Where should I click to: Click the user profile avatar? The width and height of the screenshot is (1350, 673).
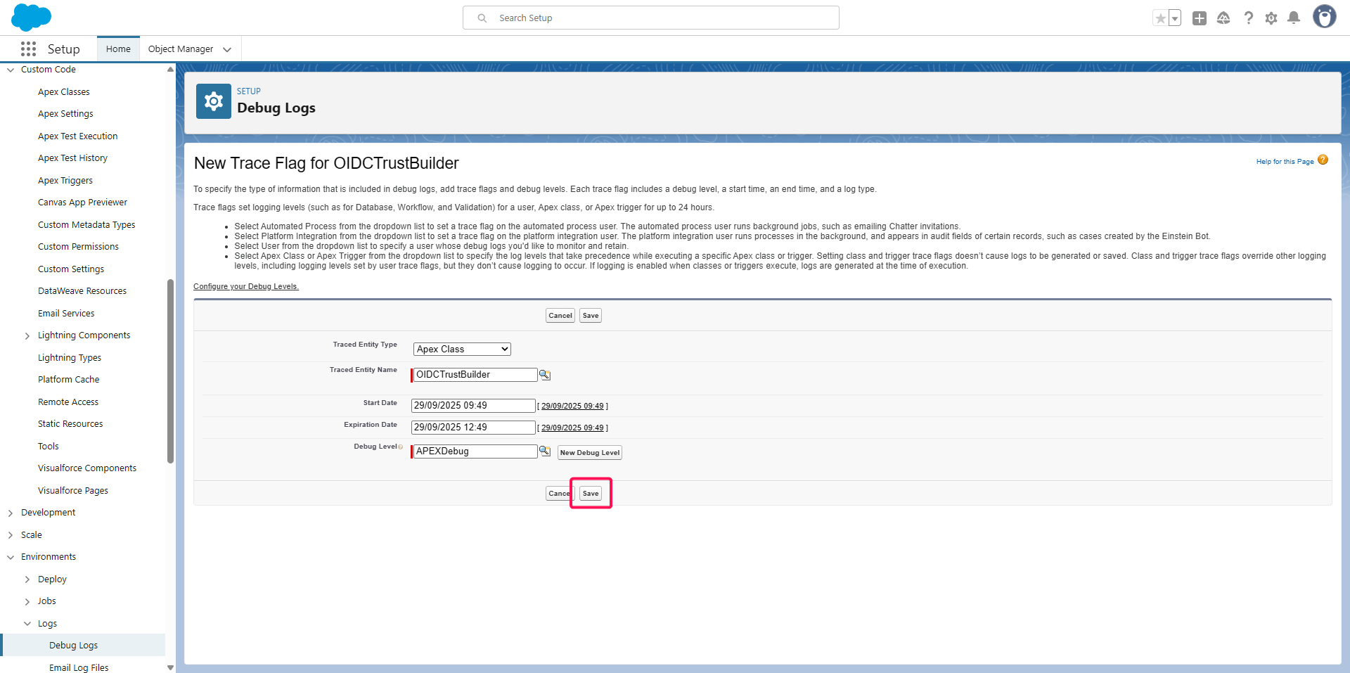coord(1324,17)
